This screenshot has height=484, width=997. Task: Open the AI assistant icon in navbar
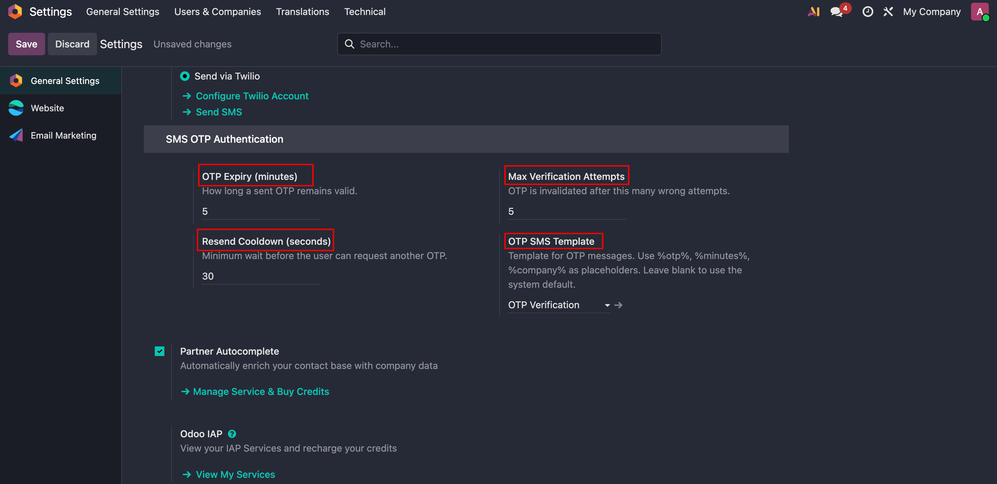tap(814, 12)
